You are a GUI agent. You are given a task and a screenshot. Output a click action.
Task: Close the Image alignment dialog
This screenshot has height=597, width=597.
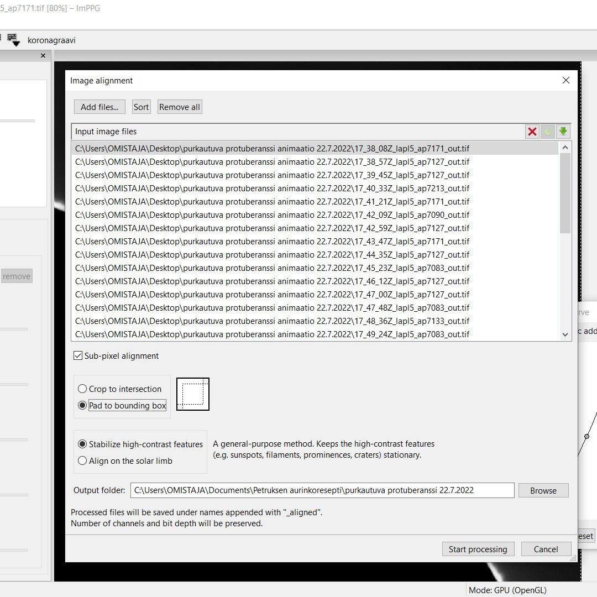[x=566, y=80]
